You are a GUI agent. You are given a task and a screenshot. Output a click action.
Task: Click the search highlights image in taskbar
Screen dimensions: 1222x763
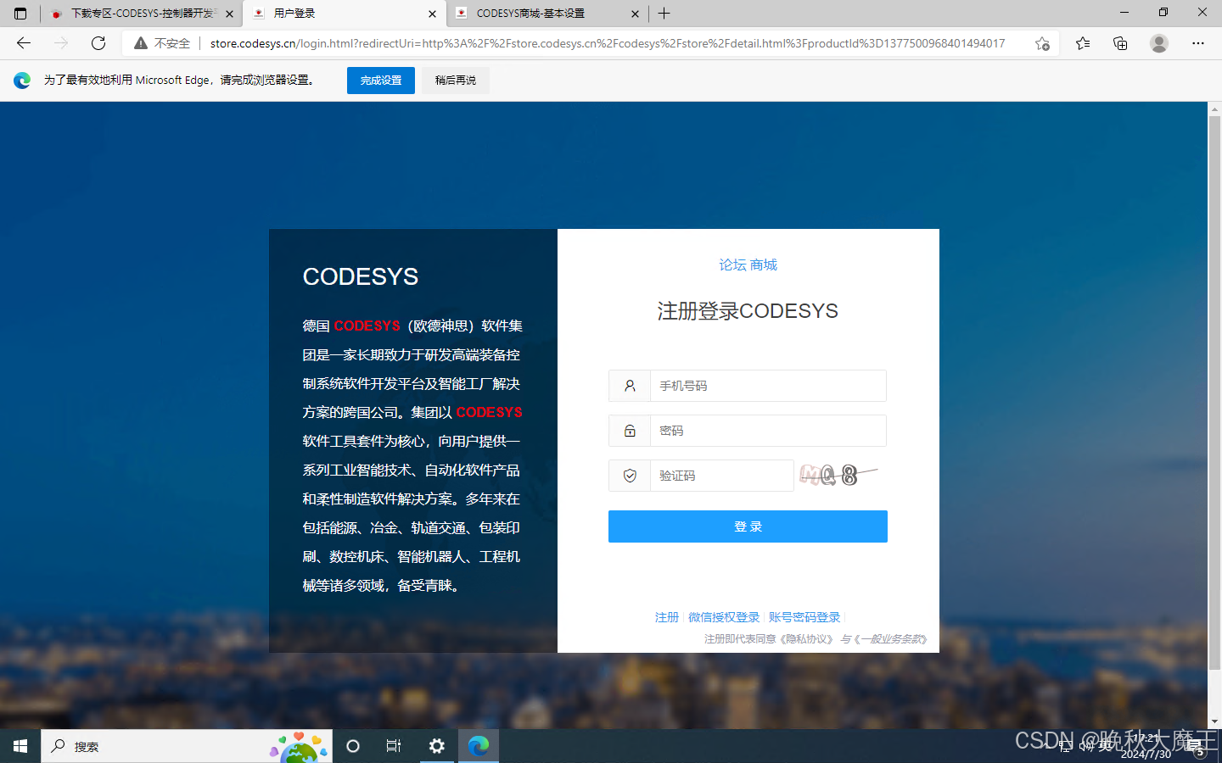click(300, 746)
